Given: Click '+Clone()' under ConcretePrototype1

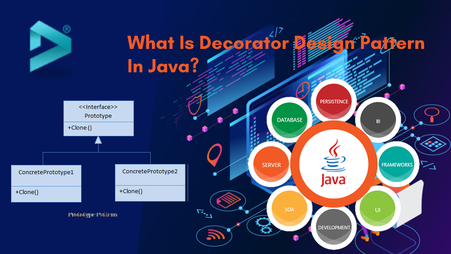Looking at the screenshot, I should 27,192.
